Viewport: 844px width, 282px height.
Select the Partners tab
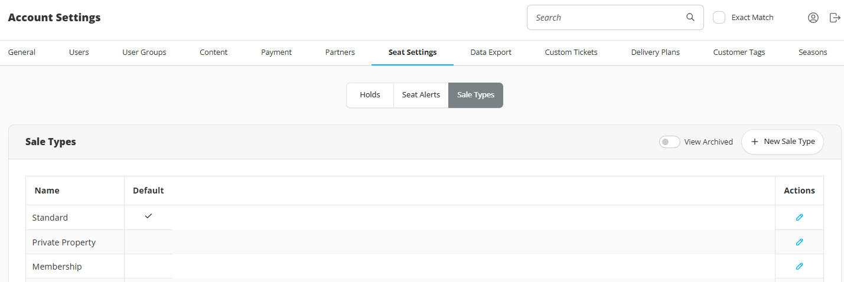(340, 52)
